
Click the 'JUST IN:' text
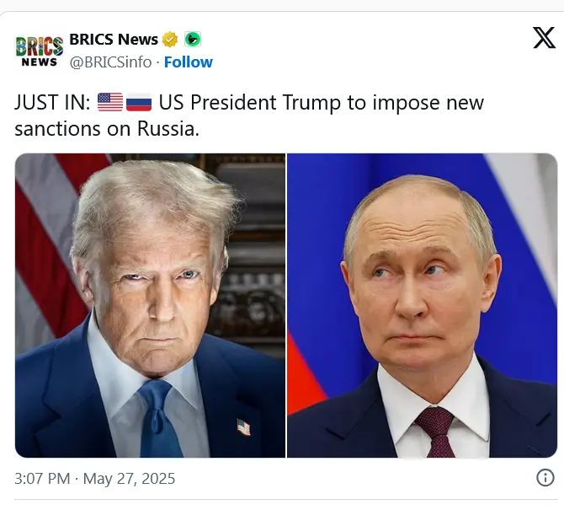tap(52, 102)
